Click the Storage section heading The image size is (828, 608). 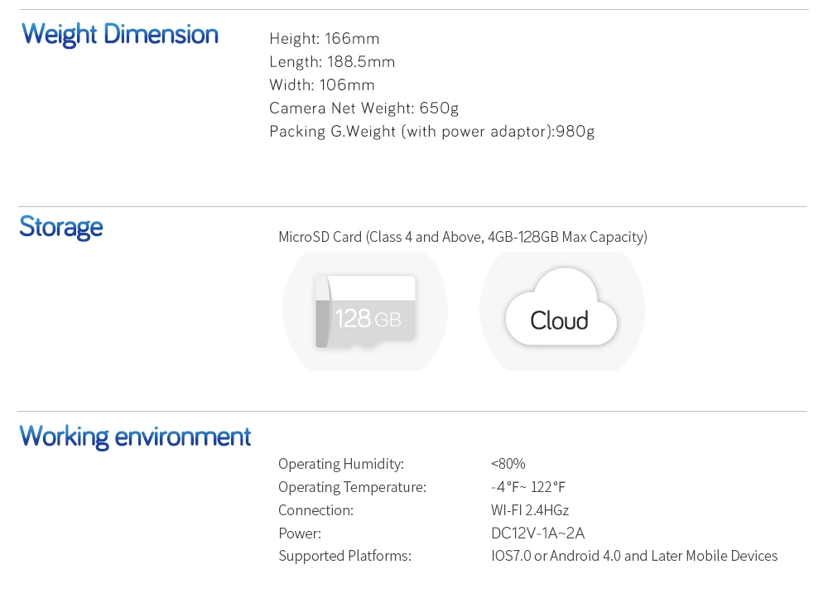click(61, 227)
